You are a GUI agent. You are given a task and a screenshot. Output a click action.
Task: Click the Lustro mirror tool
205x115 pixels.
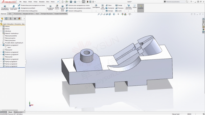(119, 11)
